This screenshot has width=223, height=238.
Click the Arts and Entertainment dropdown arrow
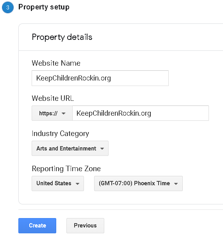pyautogui.click(x=102, y=149)
